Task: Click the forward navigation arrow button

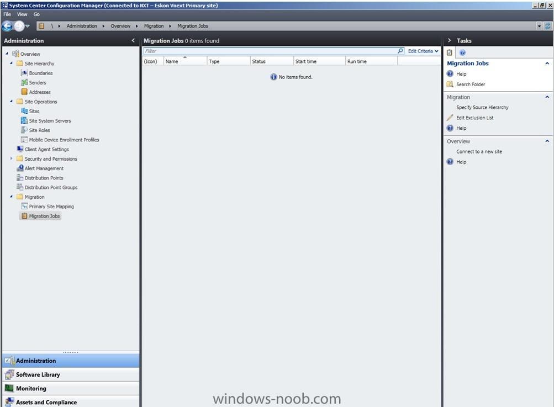Action: (x=19, y=26)
